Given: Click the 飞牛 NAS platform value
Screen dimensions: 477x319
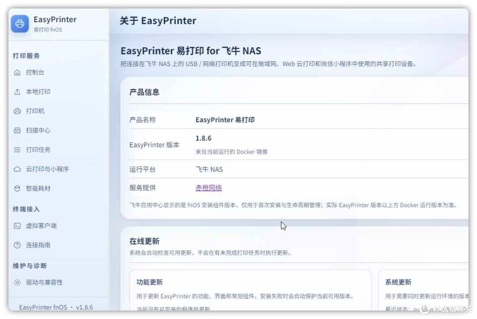Looking at the screenshot, I should tap(209, 169).
